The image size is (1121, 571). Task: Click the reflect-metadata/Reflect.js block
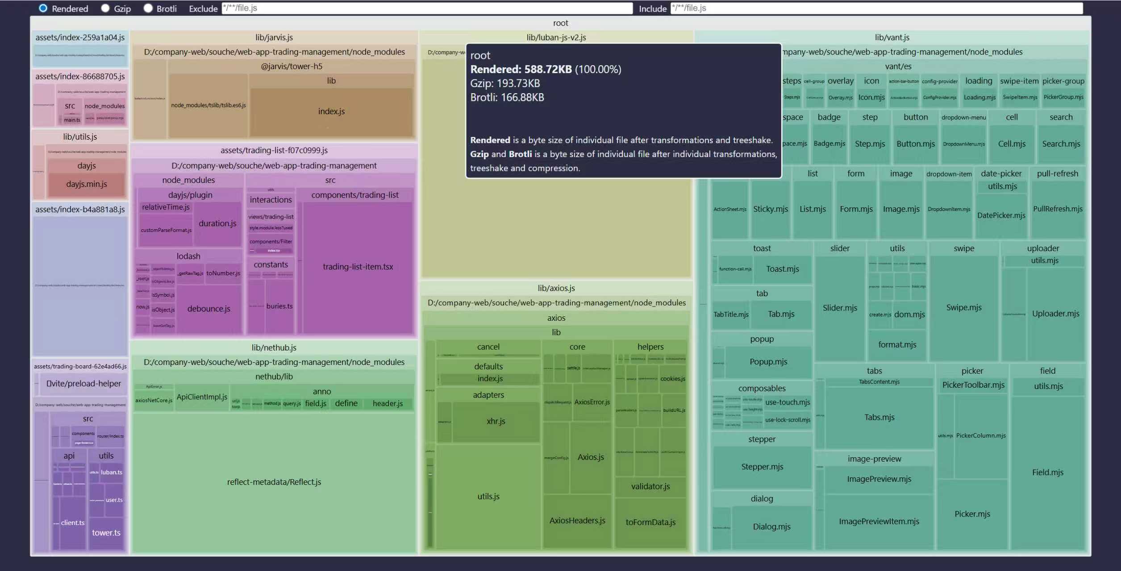click(x=274, y=482)
